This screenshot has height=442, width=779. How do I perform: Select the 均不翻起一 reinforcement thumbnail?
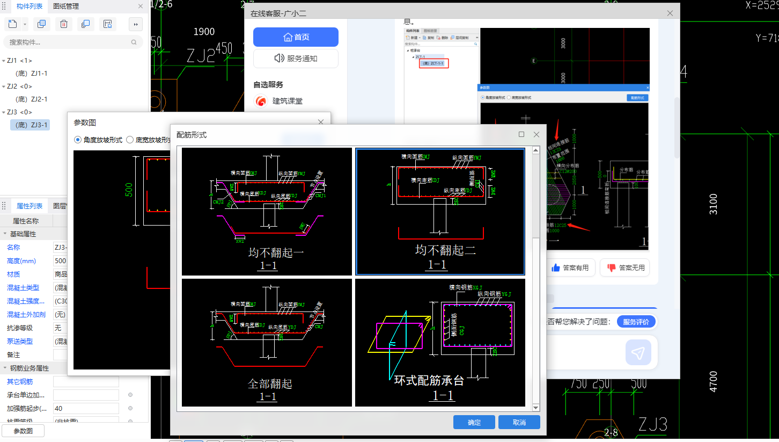[267, 212]
